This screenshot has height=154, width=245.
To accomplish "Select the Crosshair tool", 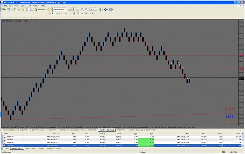I will pyautogui.click(x=57, y=13).
